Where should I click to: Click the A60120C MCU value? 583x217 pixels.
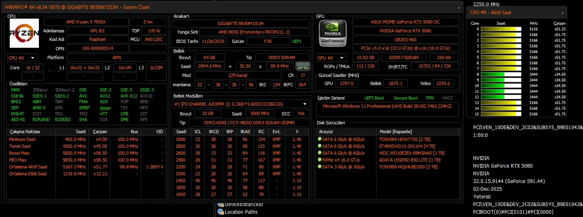point(154,39)
